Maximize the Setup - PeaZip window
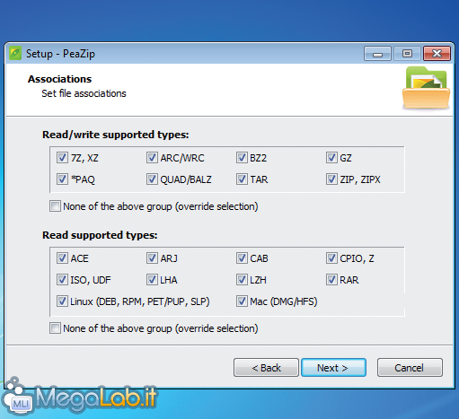This screenshot has width=459, height=419. [407, 54]
